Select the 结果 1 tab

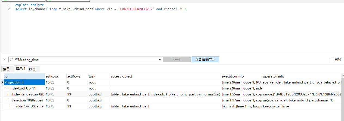click(x=21, y=69)
